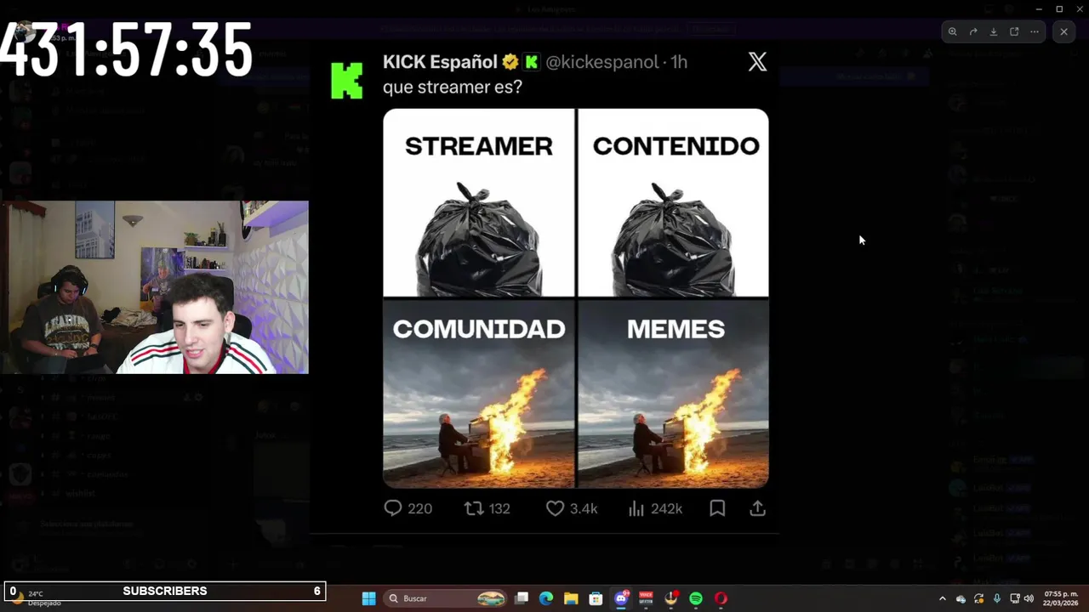Image resolution: width=1089 pixels, height=612 pixels.
Task: Click the reply icon with 220
Action: (392, 508)
